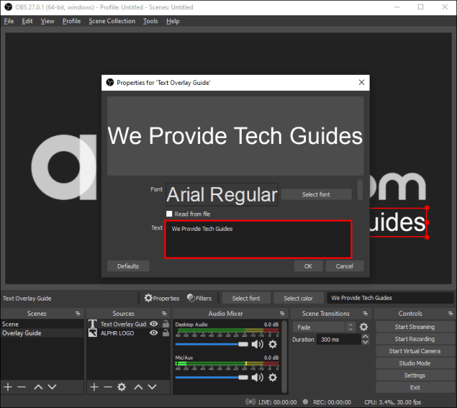Hide the Text Overlay Guide source
The width and height of the screenshot is (457, 408).
[x=154, y=324]
